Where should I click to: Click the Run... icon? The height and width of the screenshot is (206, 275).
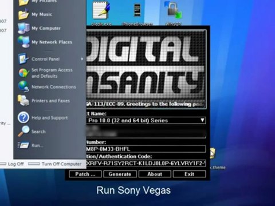click(23, 145)
